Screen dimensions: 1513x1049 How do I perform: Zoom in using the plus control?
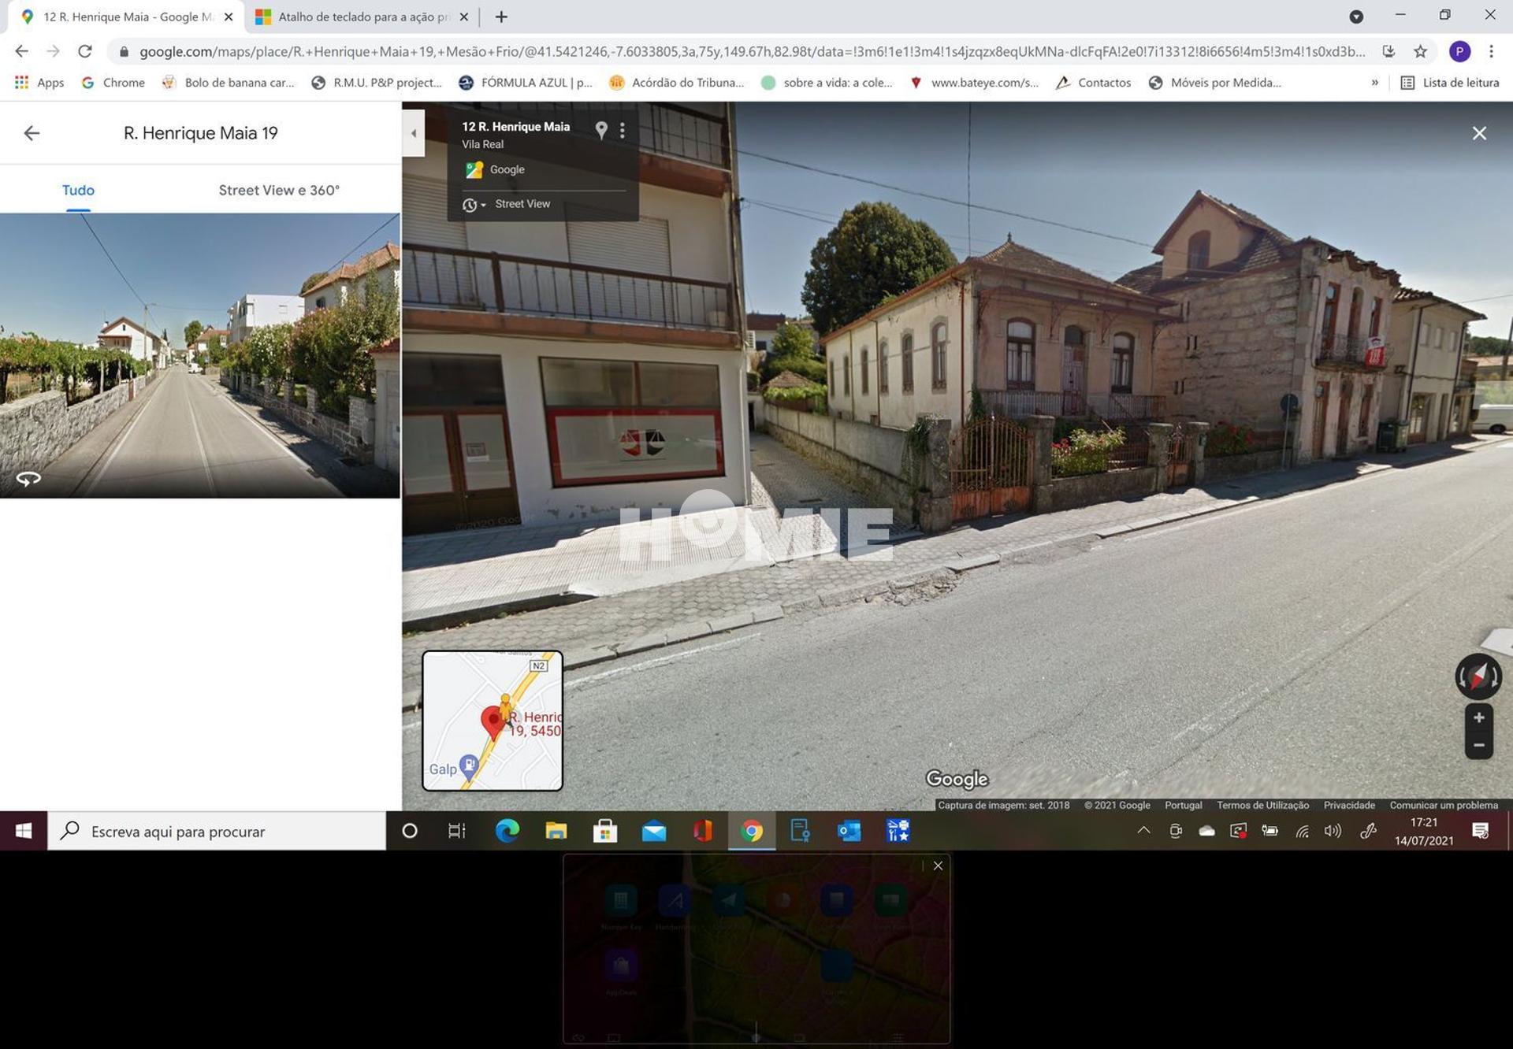[x=1478, y=717]
